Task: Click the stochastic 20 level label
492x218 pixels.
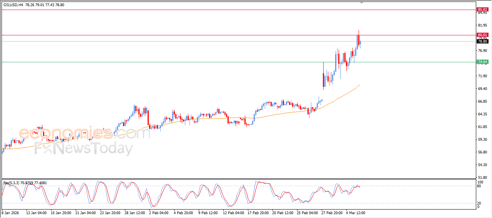Action: pyautogui.click(x=480, y=203)
